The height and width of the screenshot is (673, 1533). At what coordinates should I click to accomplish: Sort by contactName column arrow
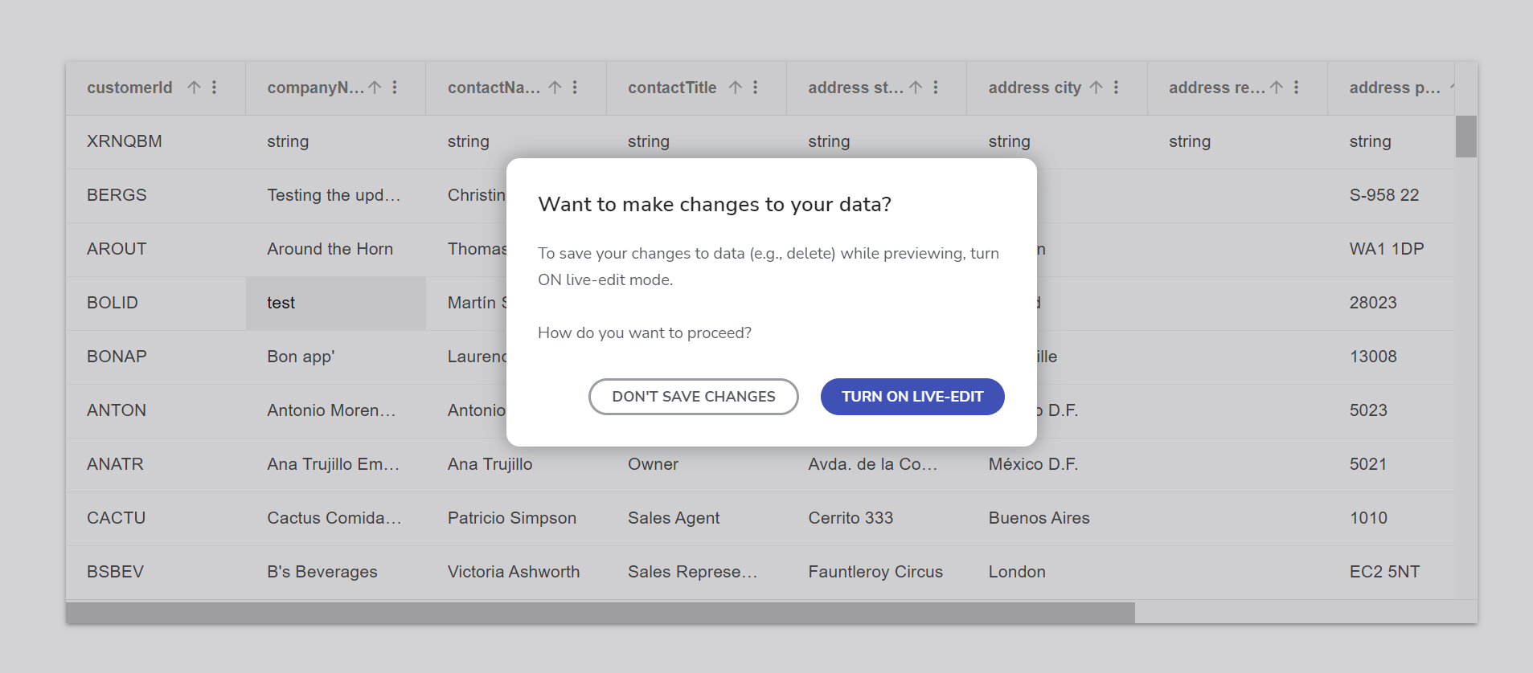(x=555, y=88)
